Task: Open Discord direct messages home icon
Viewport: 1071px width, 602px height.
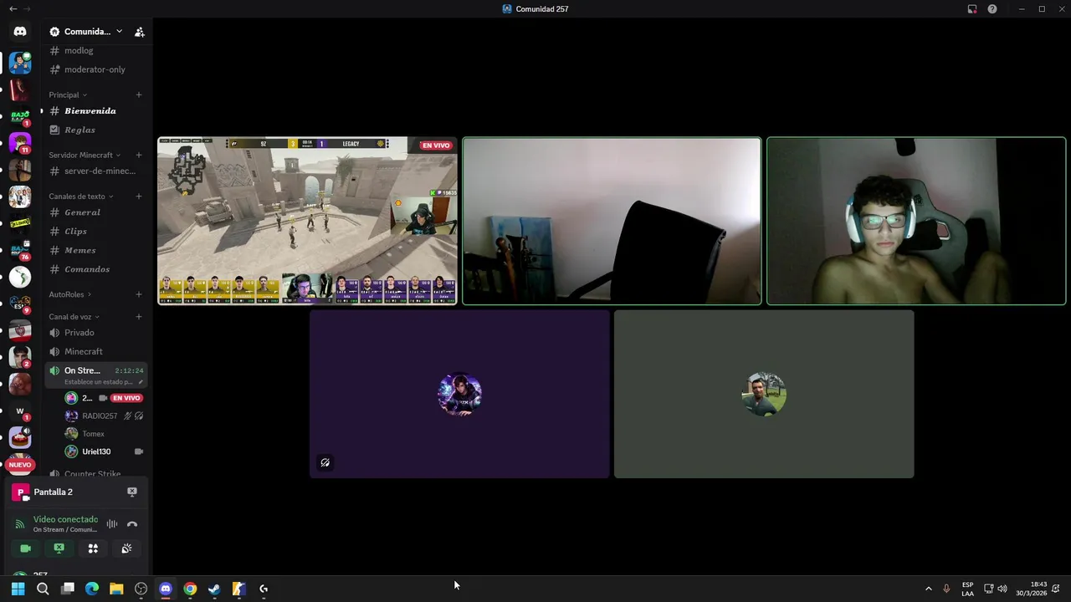Action: pos(20,32)
